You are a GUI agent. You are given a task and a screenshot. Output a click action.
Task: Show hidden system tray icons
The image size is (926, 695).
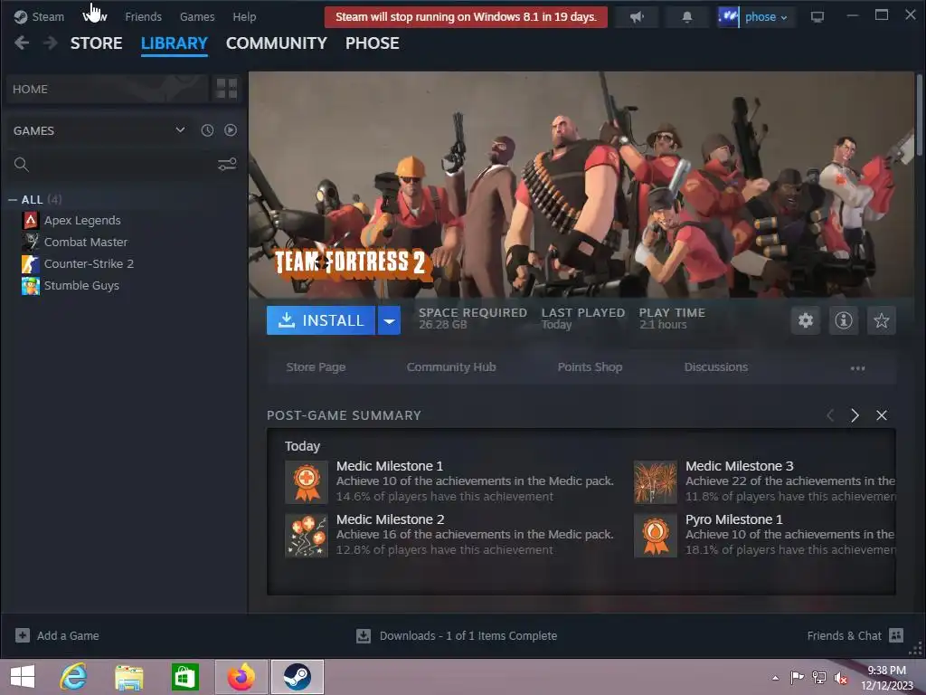775,678
